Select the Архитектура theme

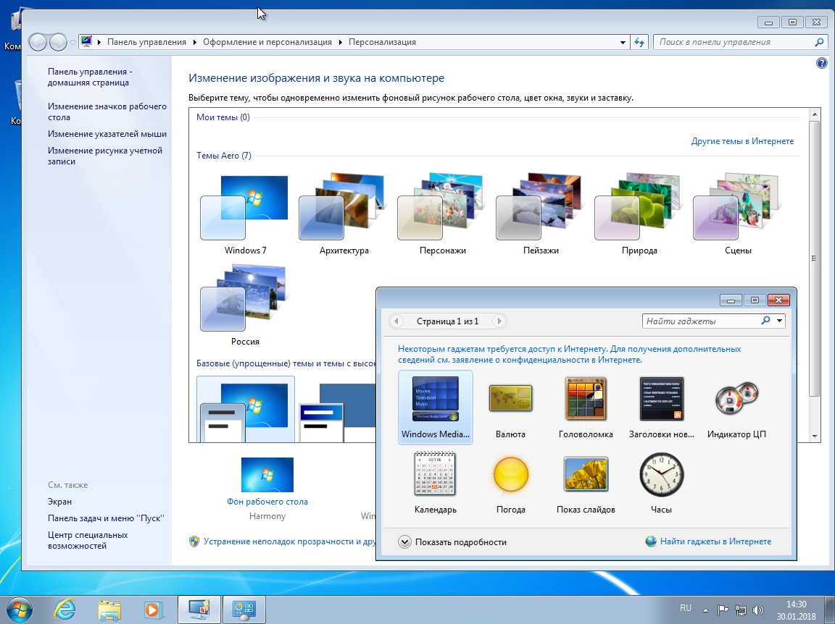tap(344, 214)
